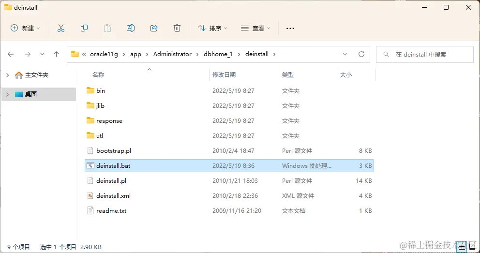
Task: Refresh the deinstall folder view
Action: click(x=361, y=54)
